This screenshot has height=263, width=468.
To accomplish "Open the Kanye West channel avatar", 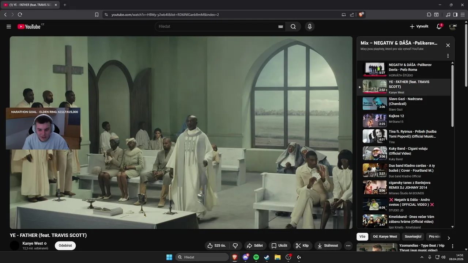I will (x=15, y=245).
